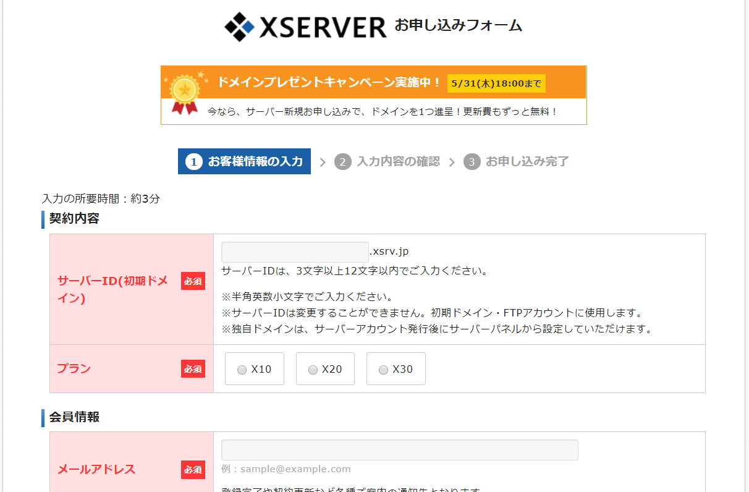Open the domain present campaign banner
Viewport: 749px width, 492px height.
(374, 95)
